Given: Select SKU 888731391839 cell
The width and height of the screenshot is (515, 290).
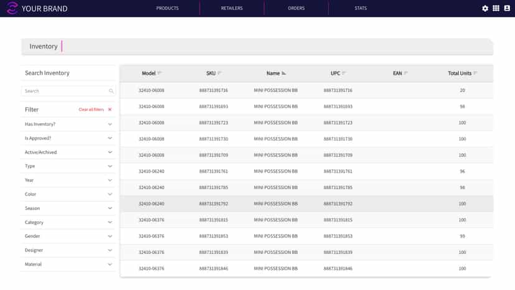Looking at the screenshot, I should tap(213, 253).
